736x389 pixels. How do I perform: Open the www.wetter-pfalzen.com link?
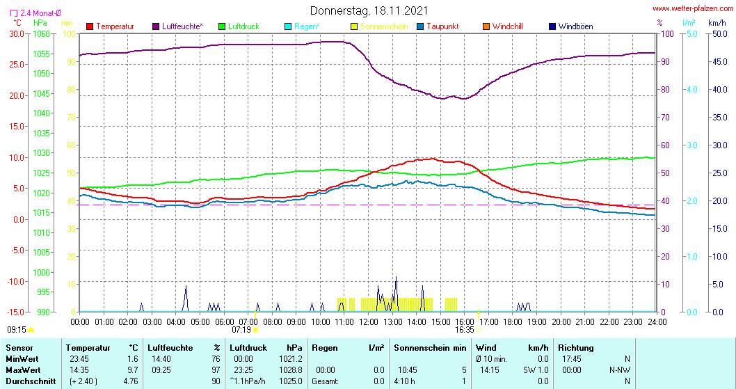tap(693, 8)
